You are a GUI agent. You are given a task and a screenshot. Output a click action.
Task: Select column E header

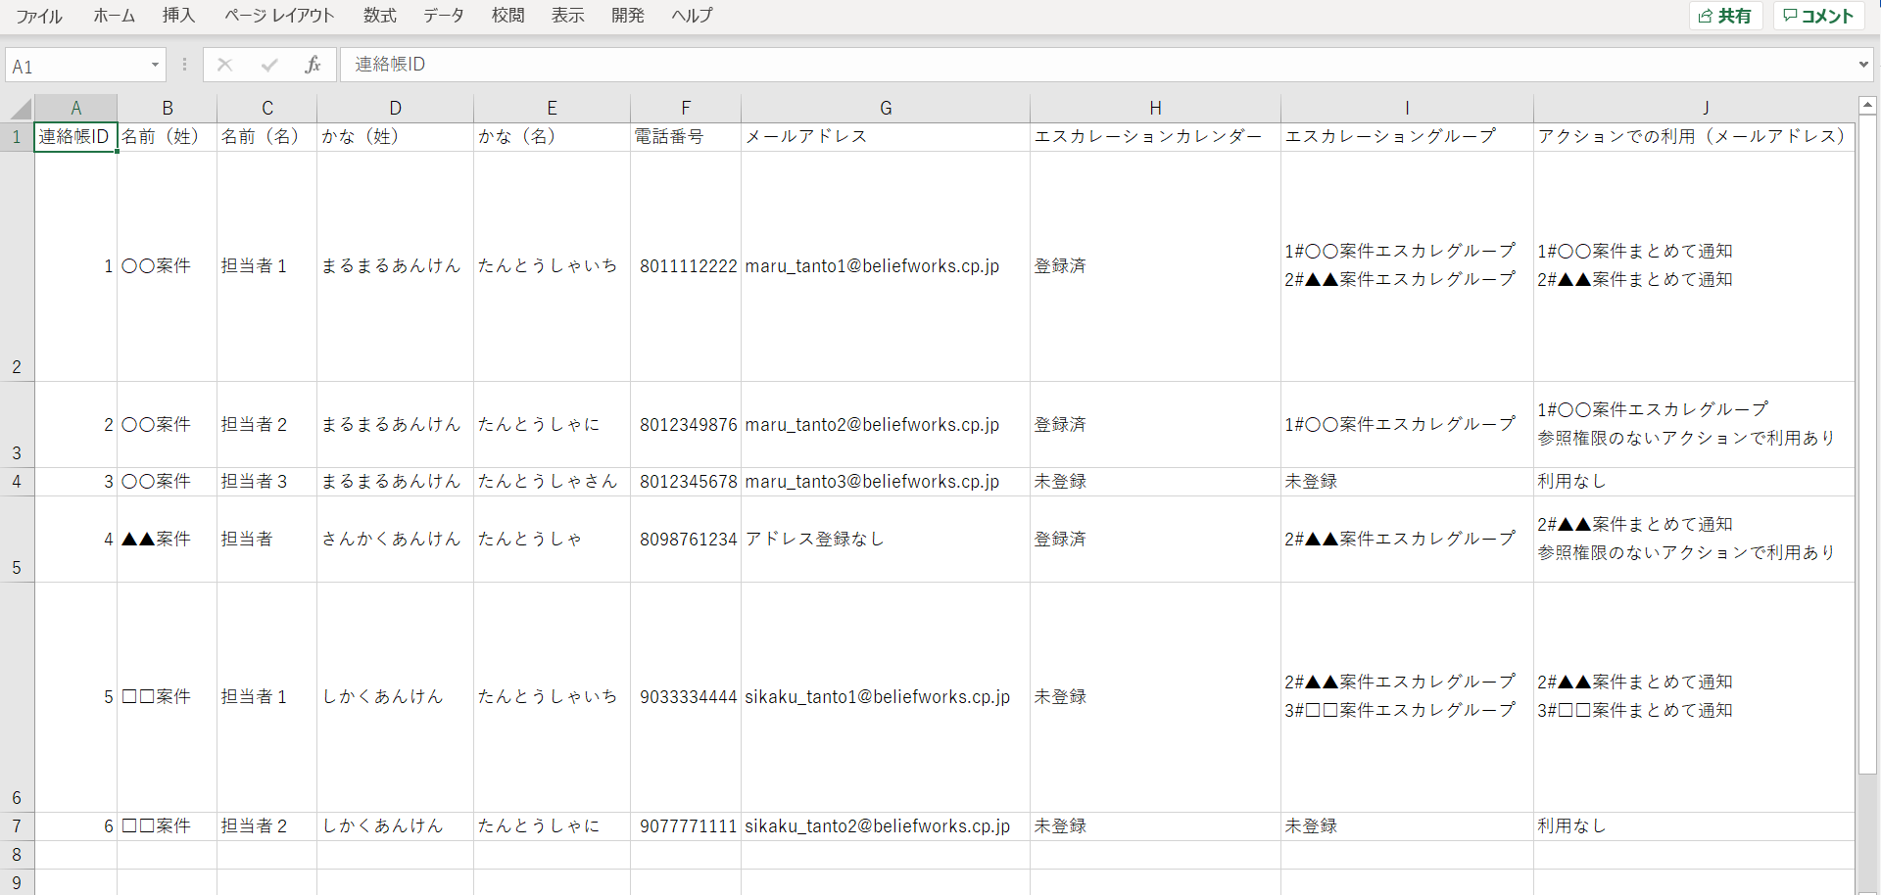553,108
